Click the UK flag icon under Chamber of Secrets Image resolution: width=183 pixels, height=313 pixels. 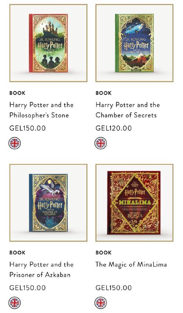[101, 143]
